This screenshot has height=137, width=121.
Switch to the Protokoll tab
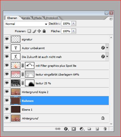pos(52,18)
